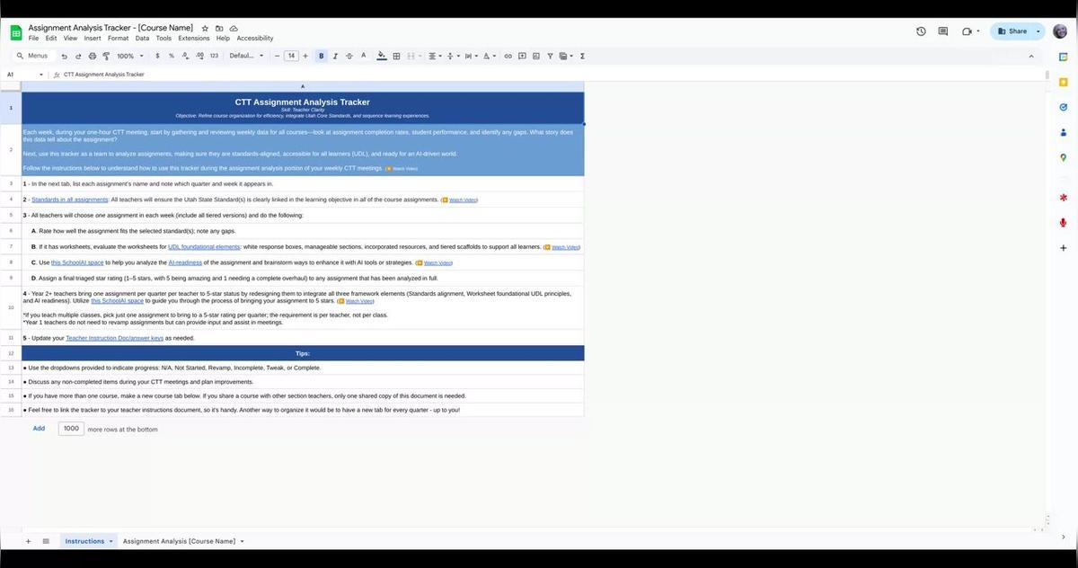The height and width of the screenshot is (568, 1078).
Task: Insert a chart from the toolbar
Action: pos(536,56)
